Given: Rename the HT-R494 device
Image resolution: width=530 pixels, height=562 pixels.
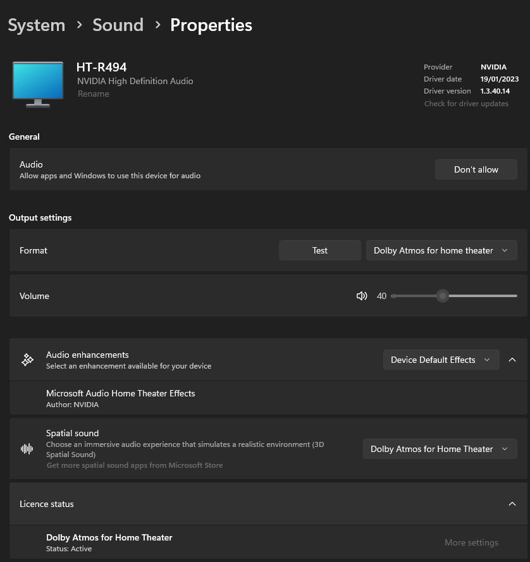Looking at the screenshot, I should click(93, 94).
